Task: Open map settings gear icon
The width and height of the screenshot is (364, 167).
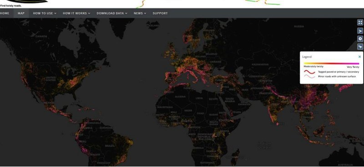Action: coord(360,39)
